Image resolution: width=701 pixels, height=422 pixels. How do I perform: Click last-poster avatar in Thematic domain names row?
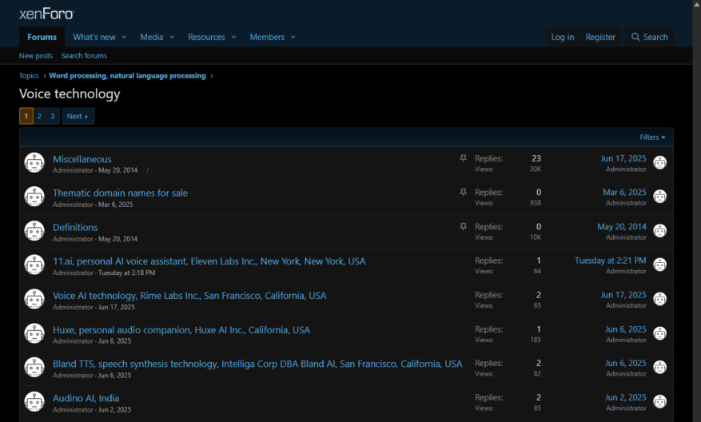tap(660, 197)
